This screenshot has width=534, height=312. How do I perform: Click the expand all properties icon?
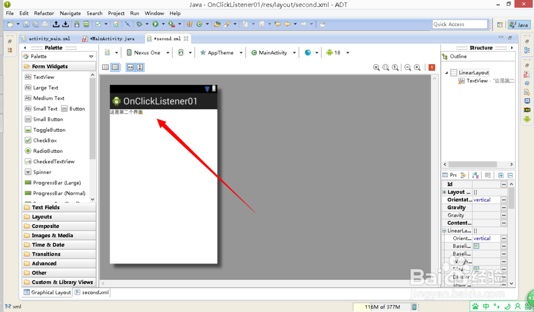501,175
